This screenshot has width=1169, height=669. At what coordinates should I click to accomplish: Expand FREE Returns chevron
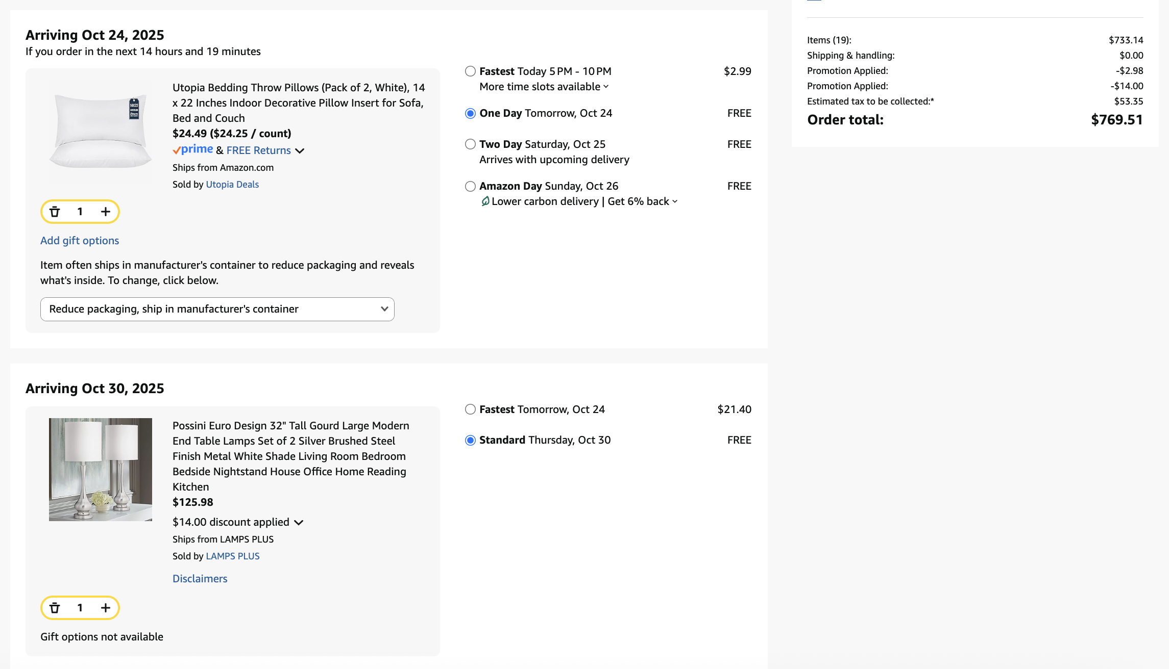pos(300,150)
